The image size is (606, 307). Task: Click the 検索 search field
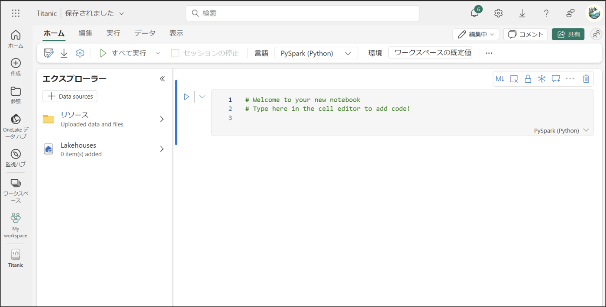[302, 13]
